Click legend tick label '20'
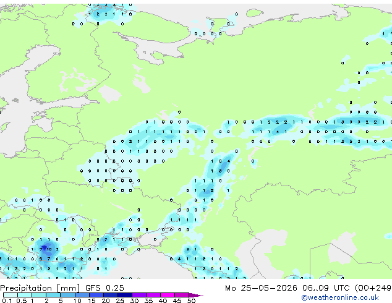 [106, 301]
